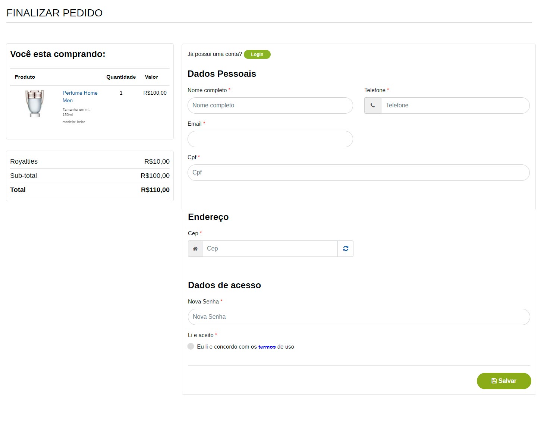Click the Cpf input field
Viewport: 541px width, 425px height.
coord(358,173)
